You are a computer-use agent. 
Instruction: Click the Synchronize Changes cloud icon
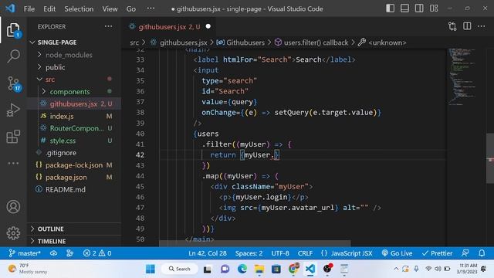tap(53, 253)
